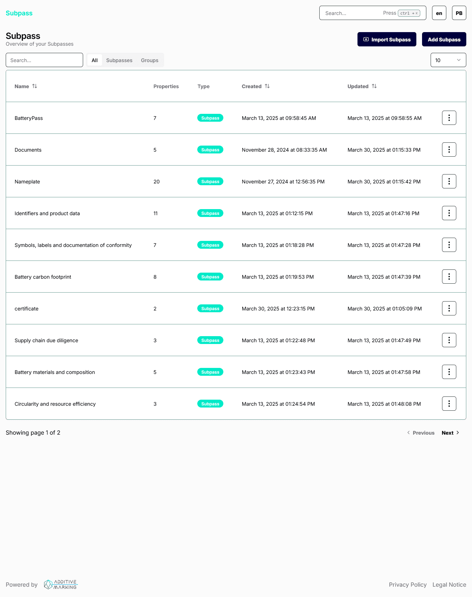Click the certificate name cell

point(26,309)
